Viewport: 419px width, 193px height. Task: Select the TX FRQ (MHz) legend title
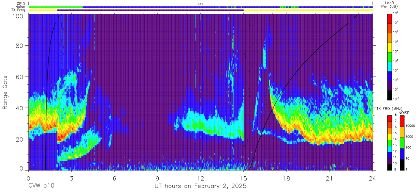point(390,109)
